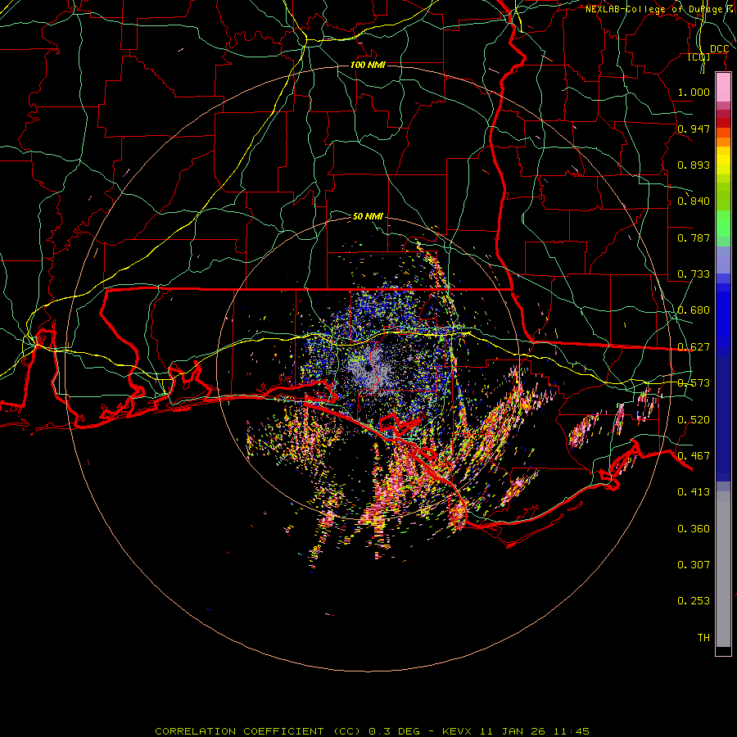This screenshot has width=737, height=737.
Task: Click the 0.627 value on the color scale
Action: pyautogui.click(x=694, y=347)
